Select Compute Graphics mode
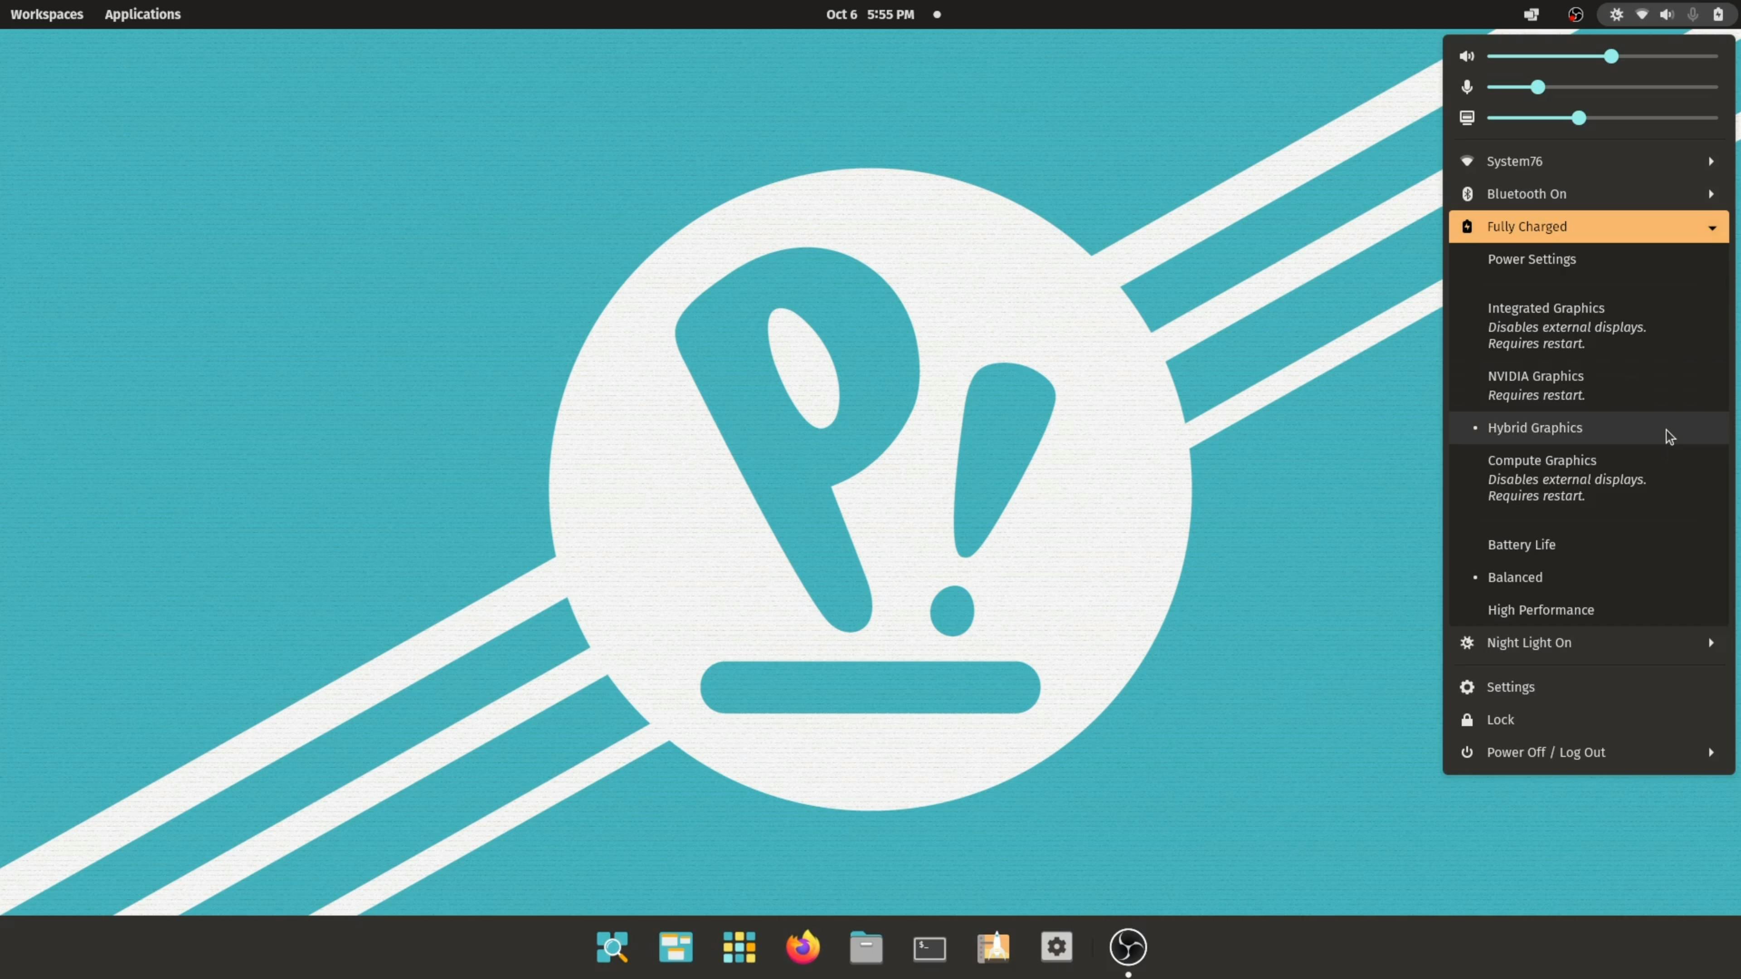Screen dimensions: 1741x979 pos(1589,478)
